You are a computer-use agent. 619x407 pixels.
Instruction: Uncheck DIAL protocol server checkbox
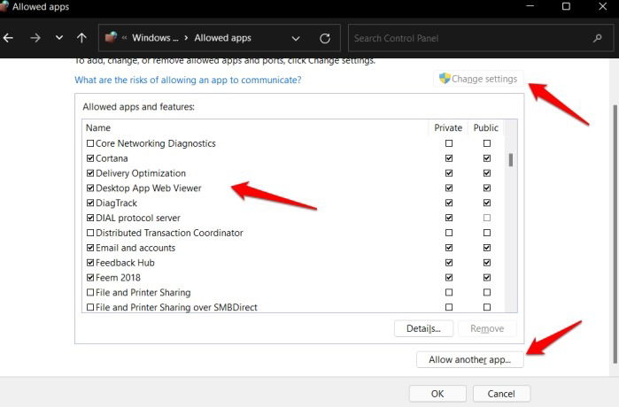(90, 218)
